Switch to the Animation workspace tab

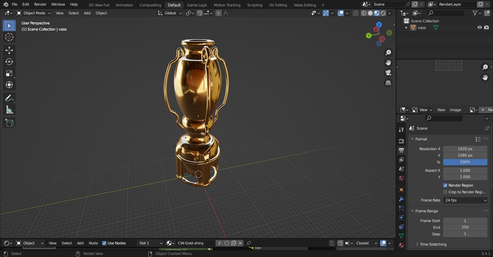click(x=124, y=5)
